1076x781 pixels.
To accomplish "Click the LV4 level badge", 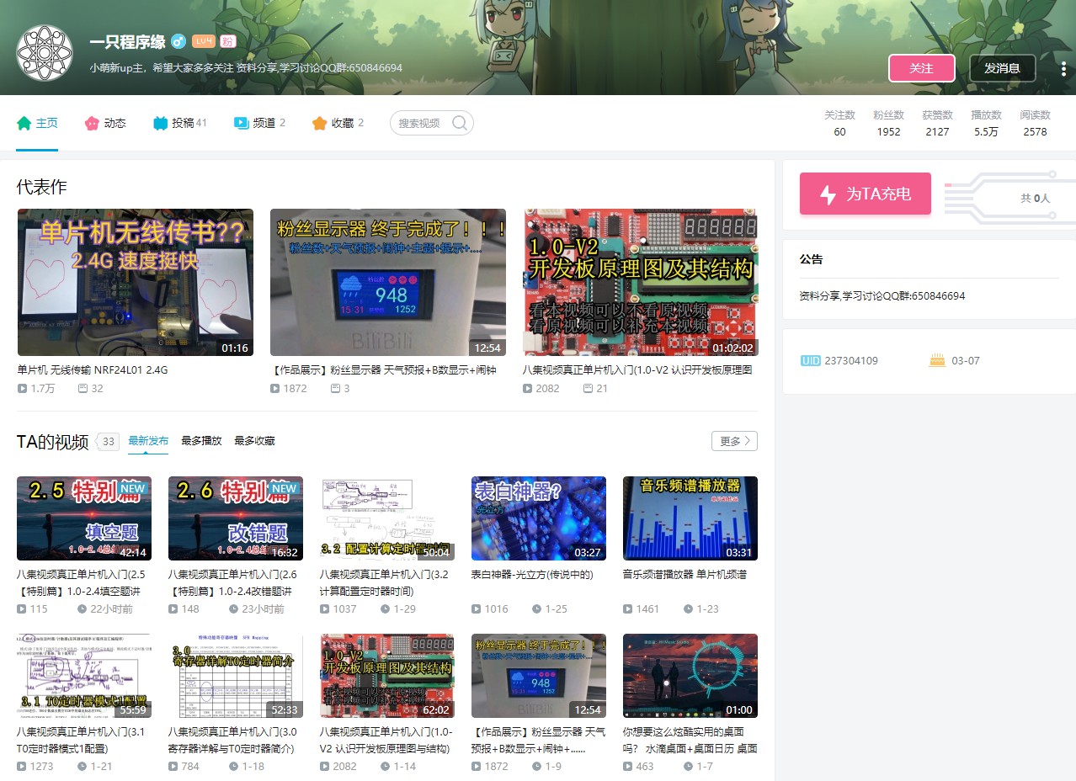I will [203, 41].
